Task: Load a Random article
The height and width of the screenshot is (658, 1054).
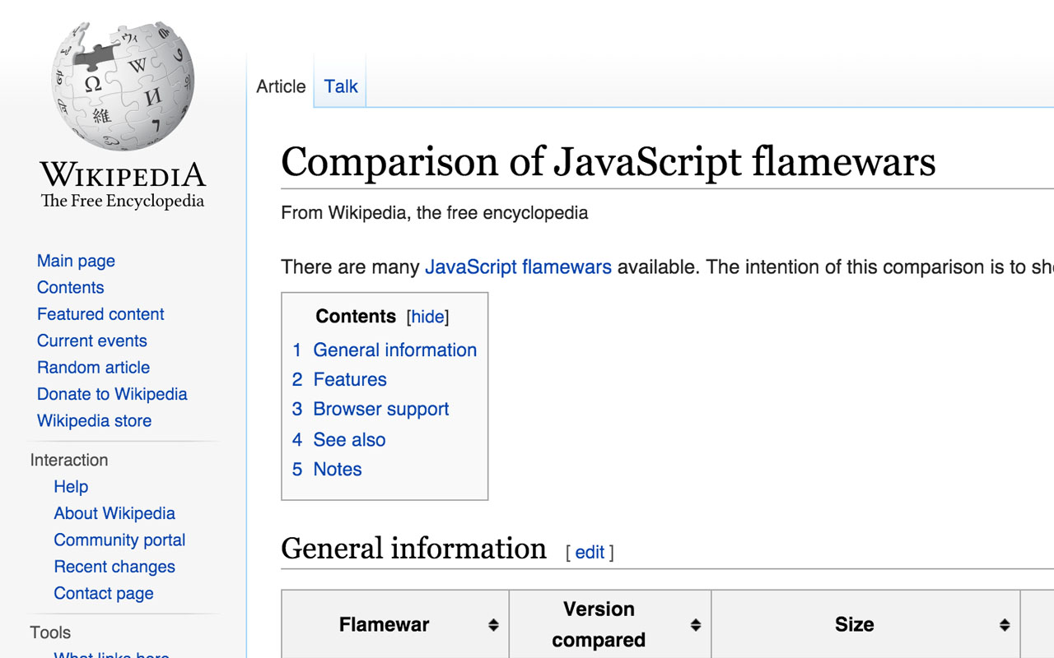Action: pyautogui.click(x=93, y=367)
